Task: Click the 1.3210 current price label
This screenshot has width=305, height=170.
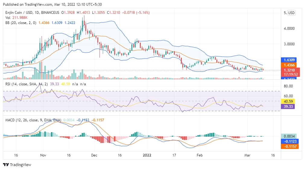Action: (x=289, y=70)
